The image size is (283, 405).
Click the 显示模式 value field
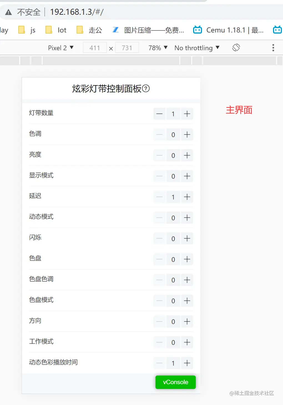pos(173,176)
